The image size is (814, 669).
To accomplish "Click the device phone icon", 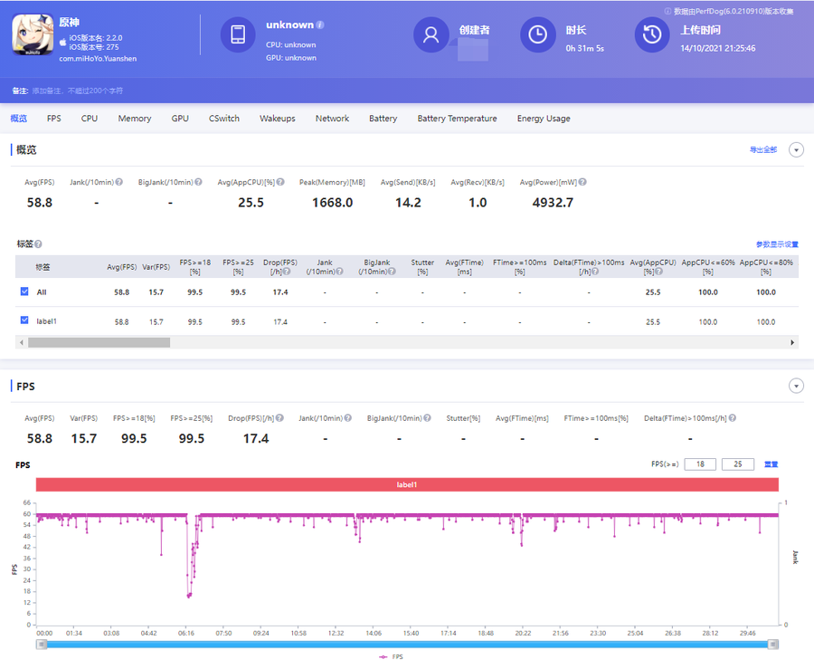I will pos(238,34).
